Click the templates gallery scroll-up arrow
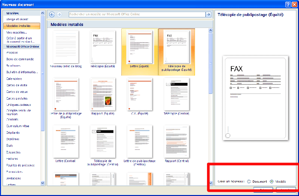The height and width of the screenshot is (196, 299). point(210,31)
